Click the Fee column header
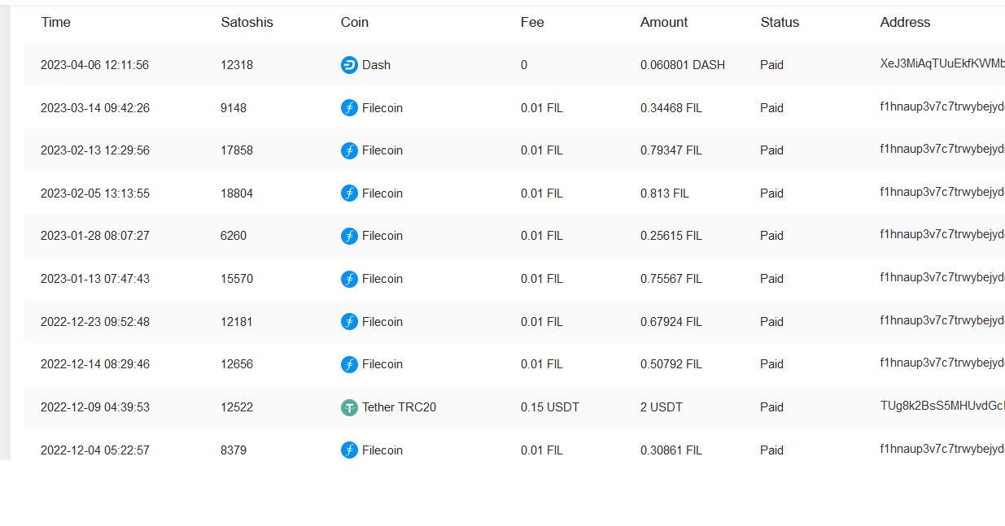Image resolution: width=1005 pixels, height=526 pixels. [x=532, y=23]
